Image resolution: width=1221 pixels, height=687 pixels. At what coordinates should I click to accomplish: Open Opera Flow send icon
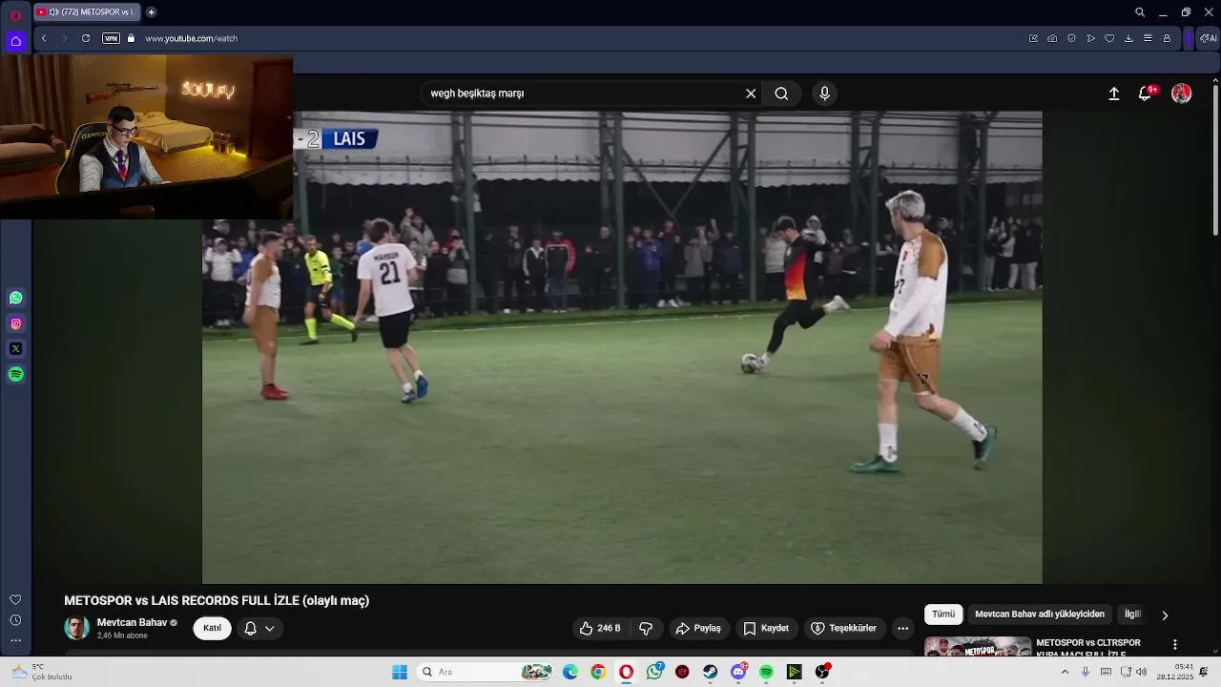[x=1090, y=38]
